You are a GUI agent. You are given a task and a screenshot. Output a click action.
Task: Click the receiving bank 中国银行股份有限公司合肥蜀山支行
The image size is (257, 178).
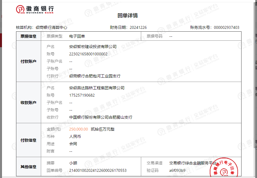point(101,117)
